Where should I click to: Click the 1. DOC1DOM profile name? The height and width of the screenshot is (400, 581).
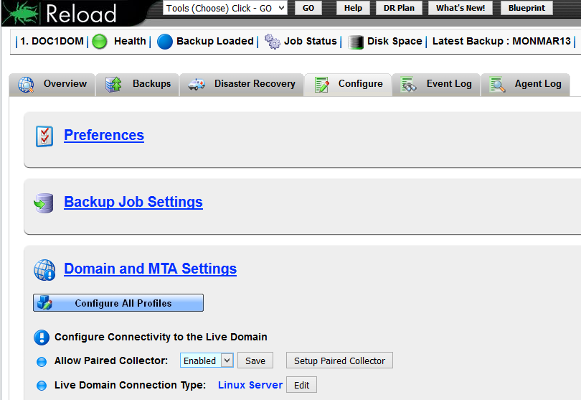point(52,41)
